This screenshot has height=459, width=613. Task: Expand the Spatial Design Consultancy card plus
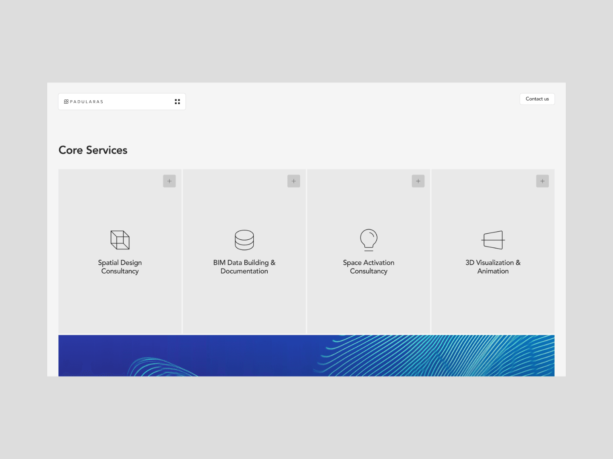pos(169,181)
